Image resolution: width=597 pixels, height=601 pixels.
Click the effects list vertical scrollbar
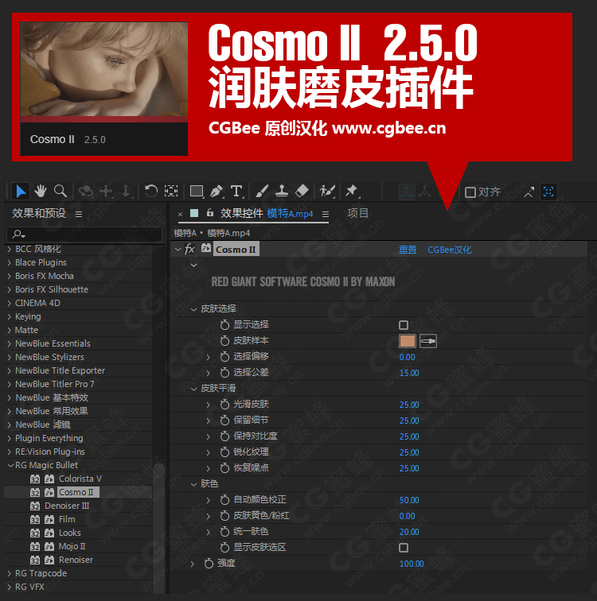tap(158, 529)
